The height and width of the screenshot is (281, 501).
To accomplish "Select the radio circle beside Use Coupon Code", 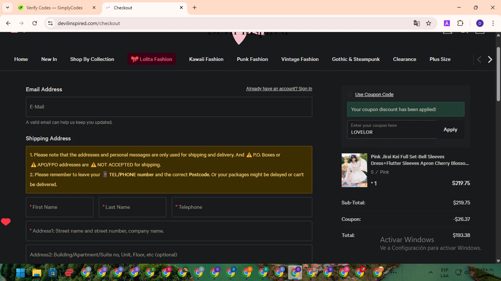I will [x=350, y=95].
